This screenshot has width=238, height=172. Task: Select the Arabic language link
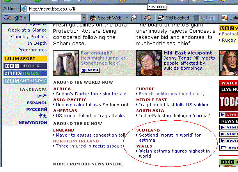click(x=42, y=96)
